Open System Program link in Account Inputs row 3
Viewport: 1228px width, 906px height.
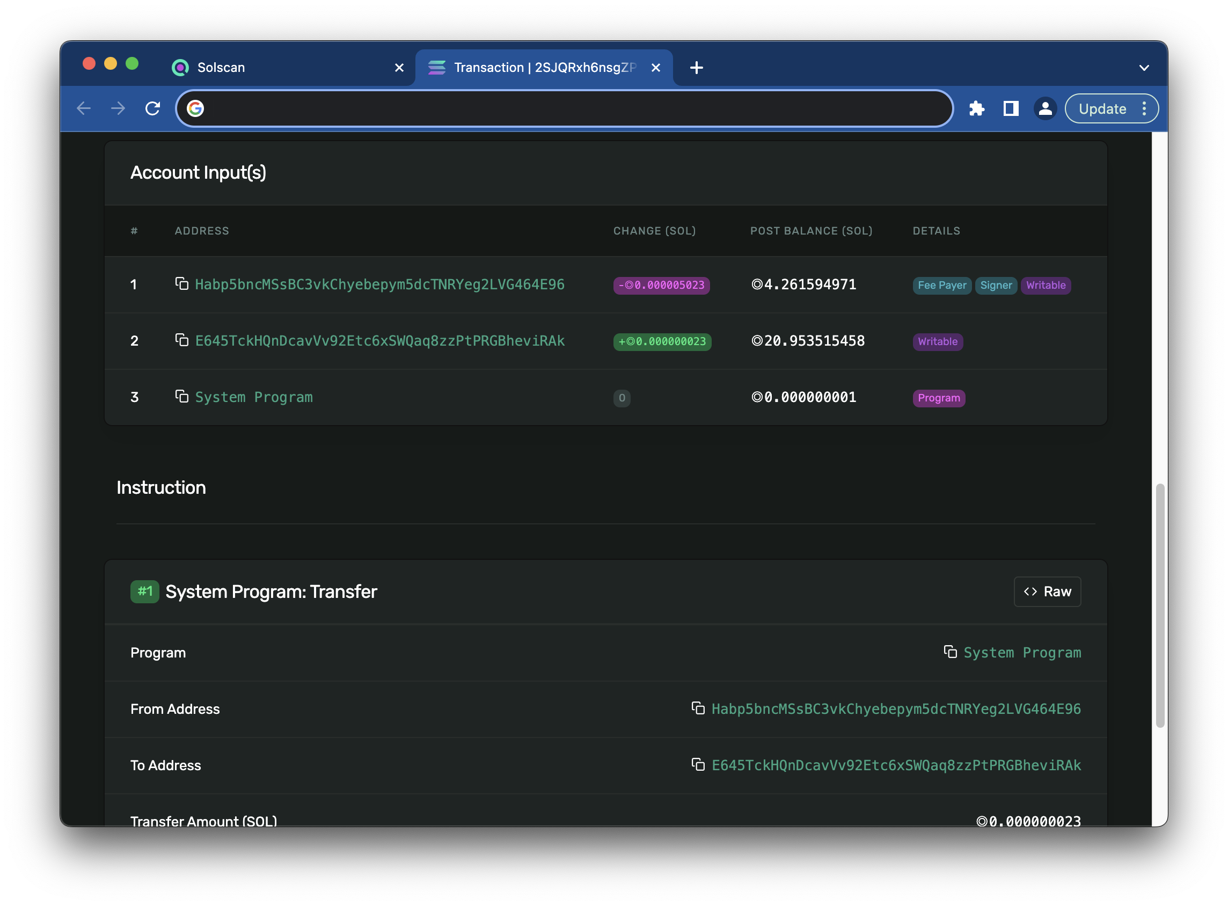coord(254,398)
